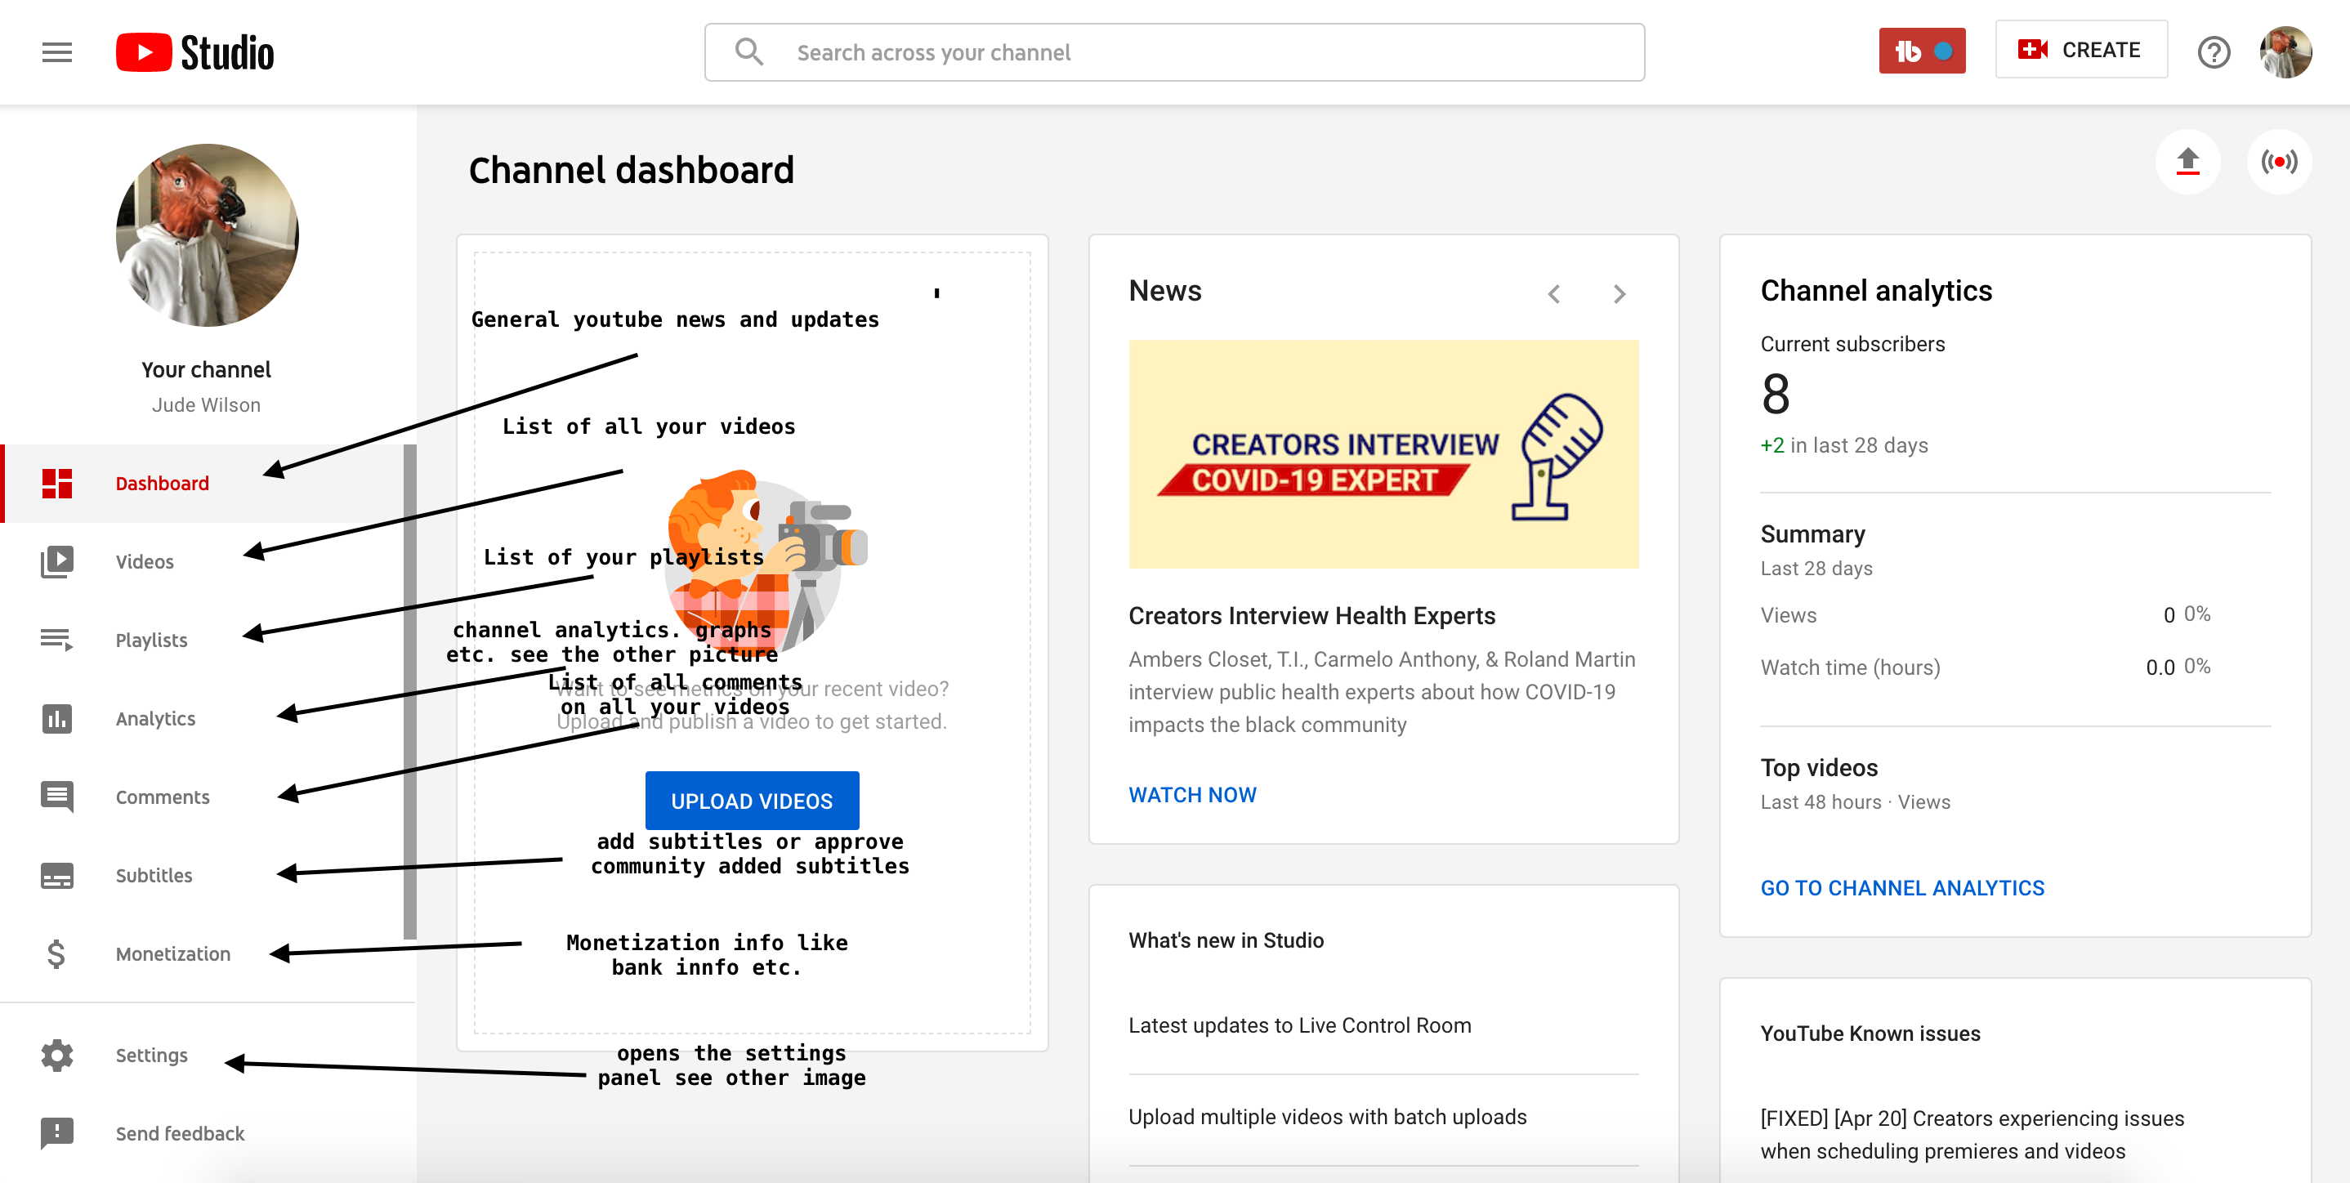Click the hamburger menu icon

[x=56, y=52]
